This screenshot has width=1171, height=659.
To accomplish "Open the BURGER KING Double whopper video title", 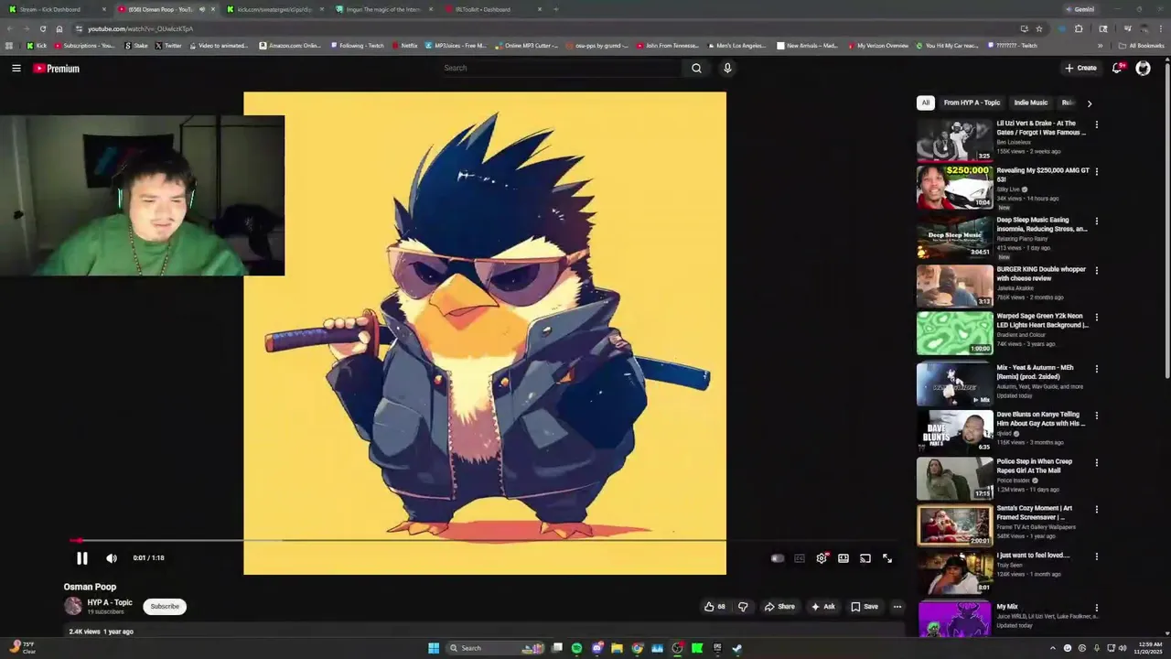I will pyautogui.click(x=1041, y=274).
